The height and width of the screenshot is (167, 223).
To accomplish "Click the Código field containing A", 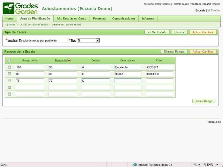I will click(x=96, y=67).
